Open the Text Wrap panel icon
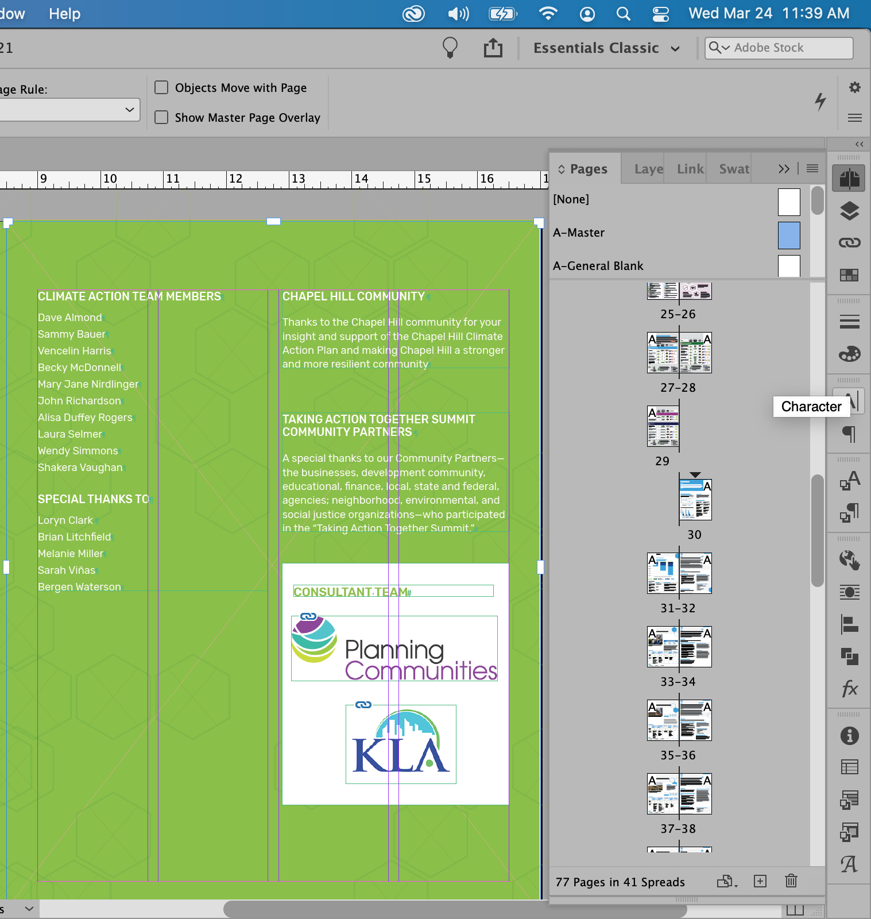This screenshot has width=871, height=919. [x=849, y=592]
